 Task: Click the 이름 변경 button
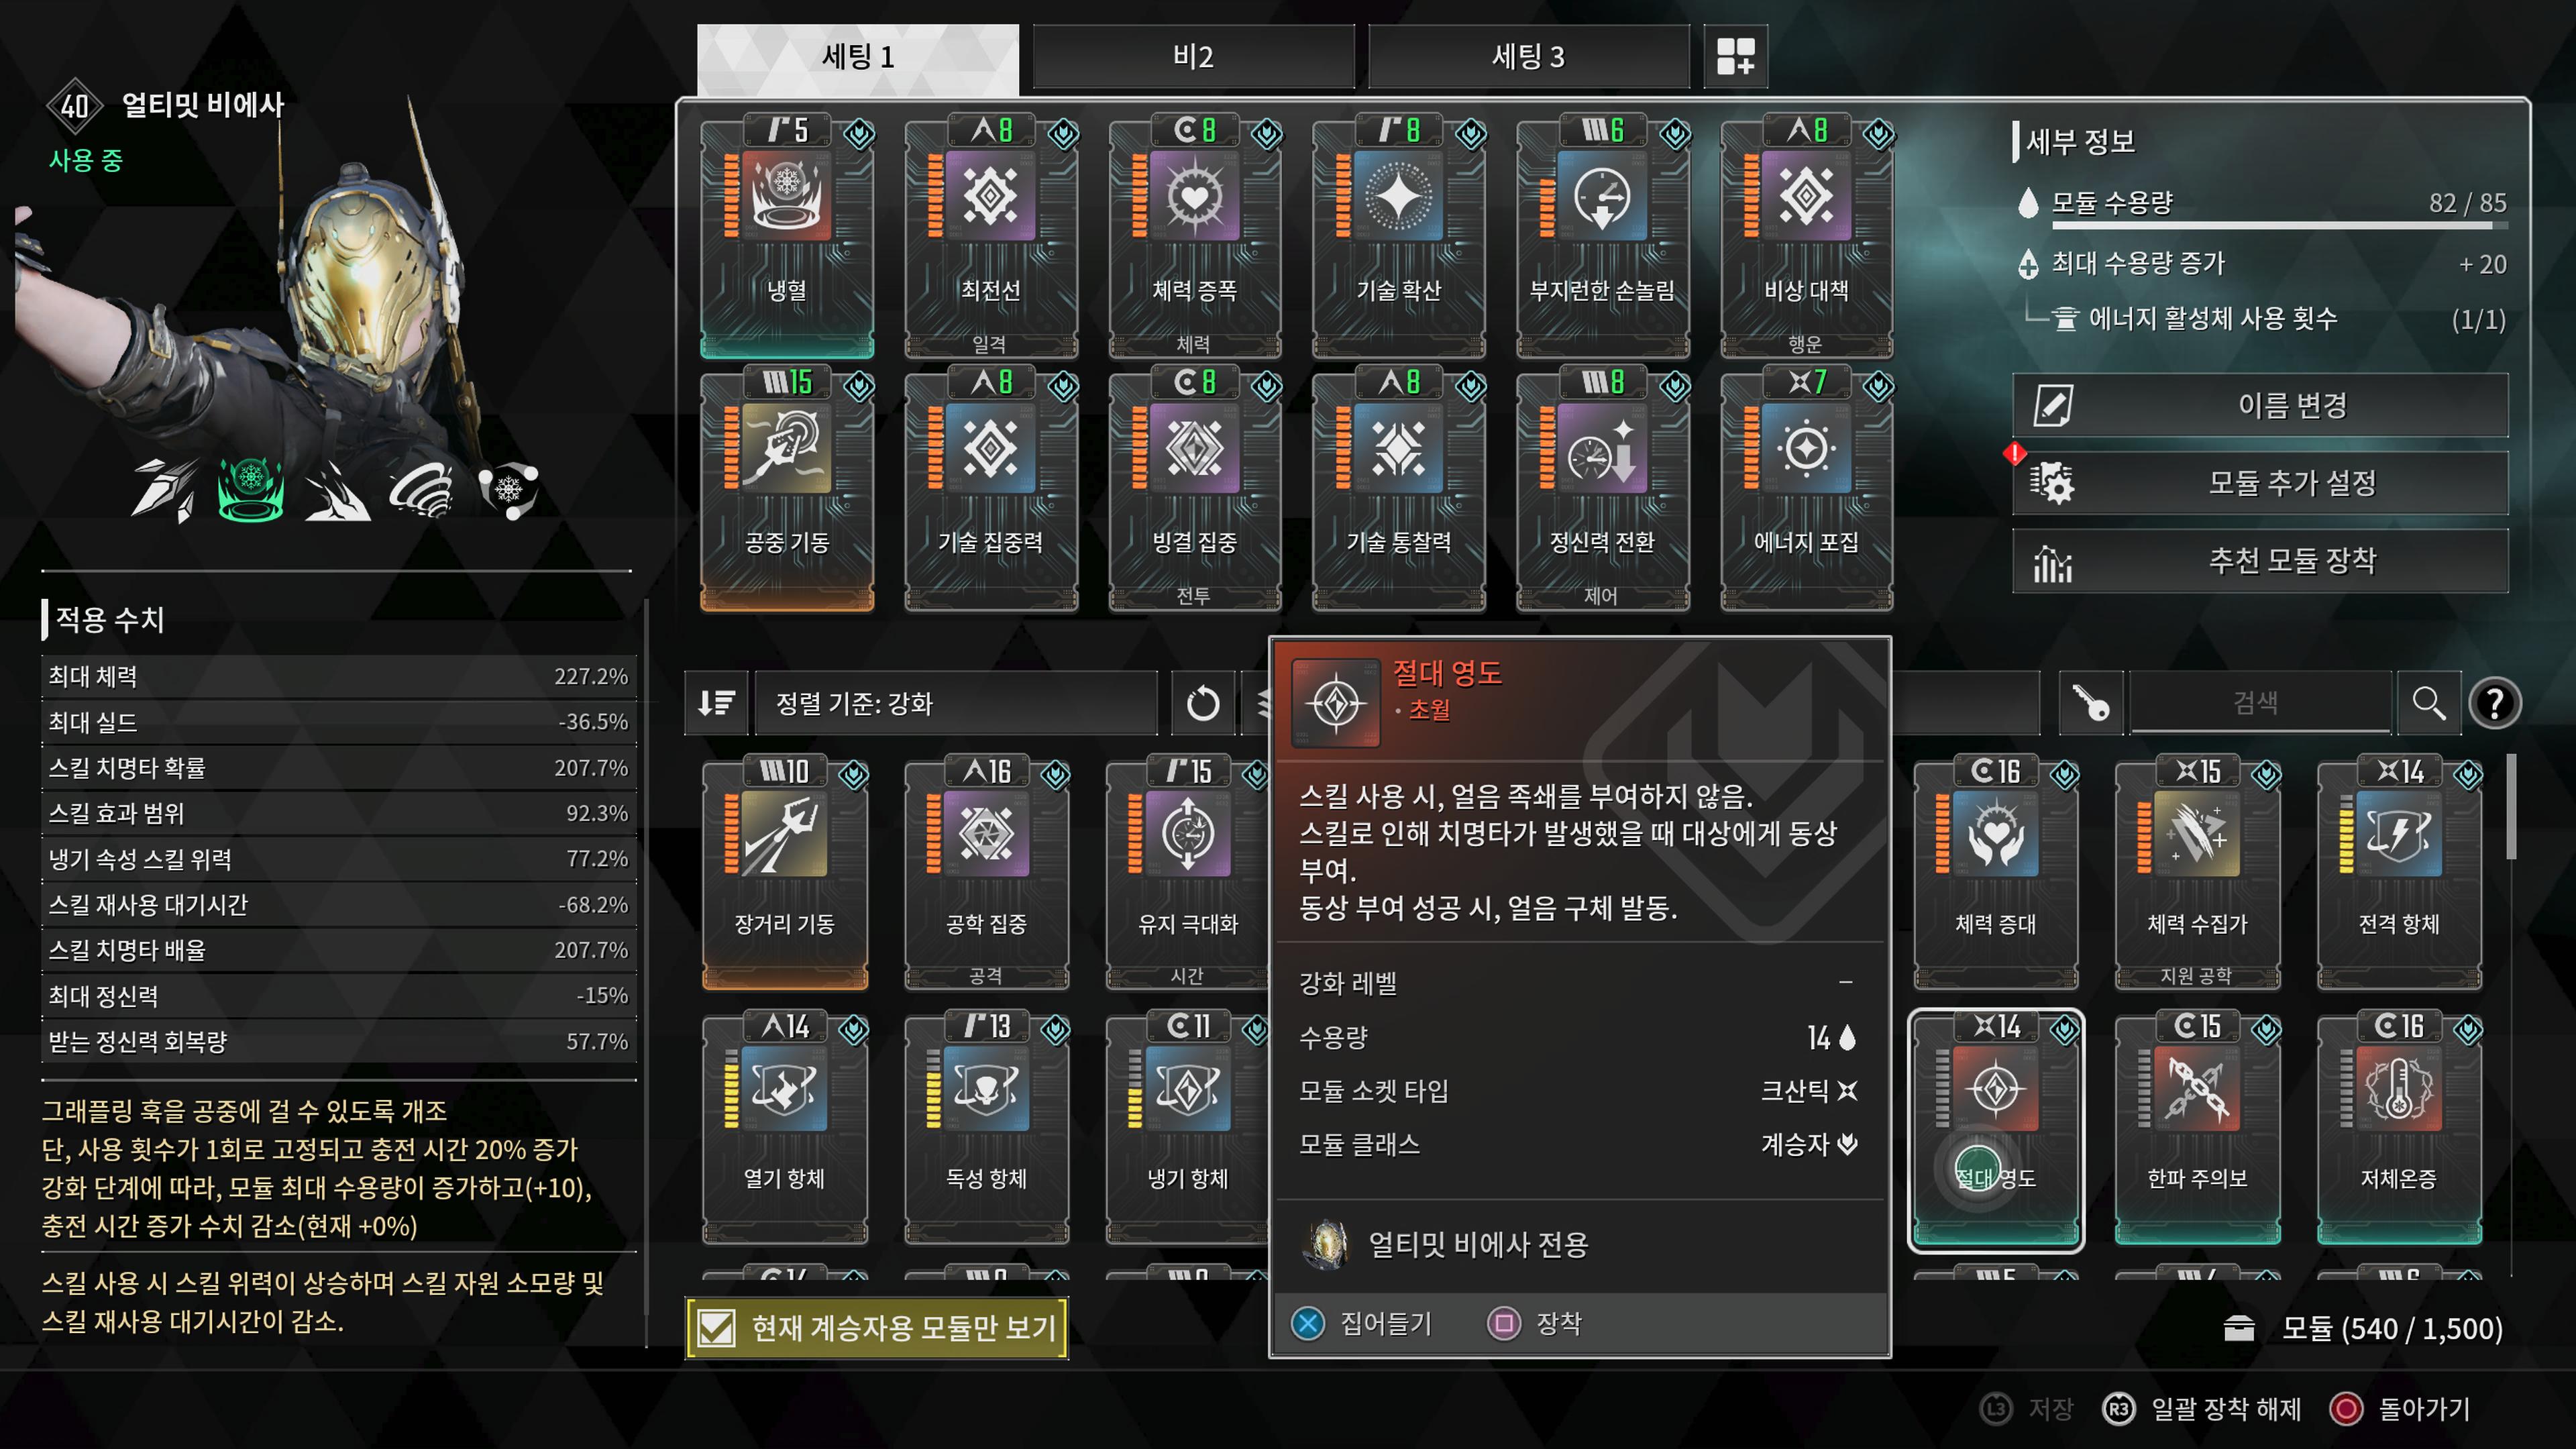pos(2260,405)
